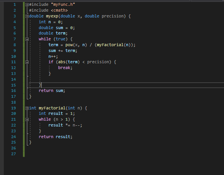
Task: Collapse the while (n > 1) loop fold
Action: 27,120
